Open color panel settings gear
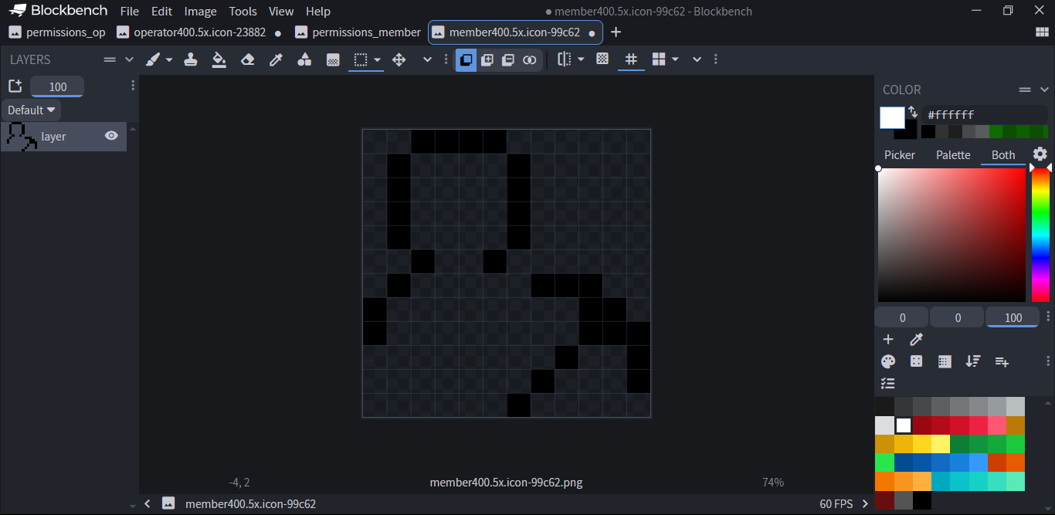 (1040, 154)
